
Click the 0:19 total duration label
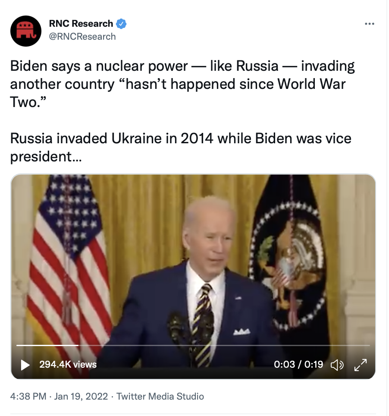(x=314, y=365)
